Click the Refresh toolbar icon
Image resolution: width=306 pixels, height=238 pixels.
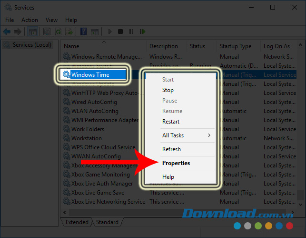click(58, 32)
